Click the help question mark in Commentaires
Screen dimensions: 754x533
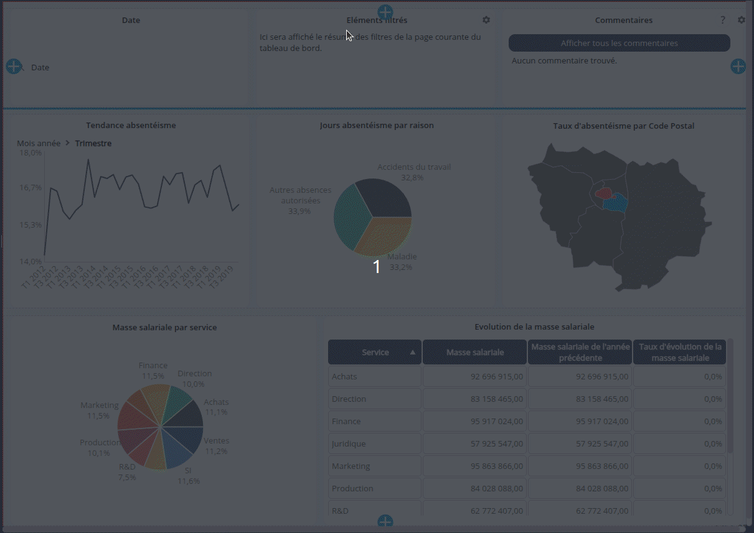point(723,20)
